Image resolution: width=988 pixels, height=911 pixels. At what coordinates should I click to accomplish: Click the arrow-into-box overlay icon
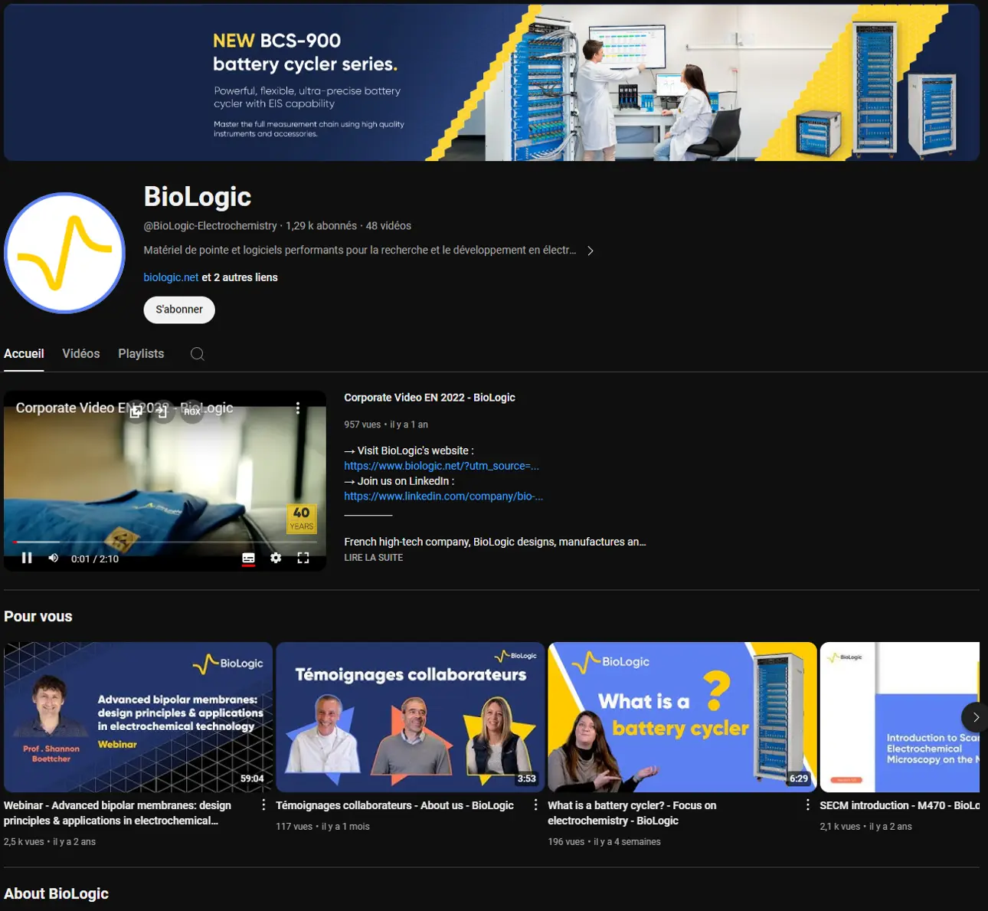point(162,411)
